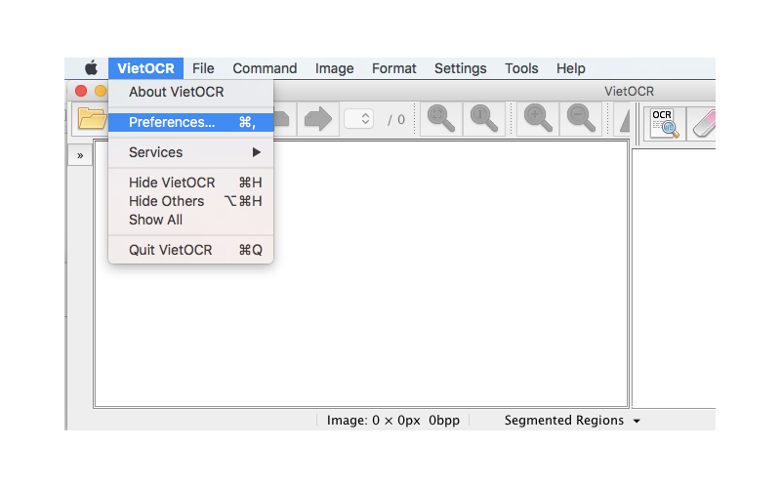Click the actual size magnifier icon
This screenshot has width=781, height=488.
click(483, 119)
